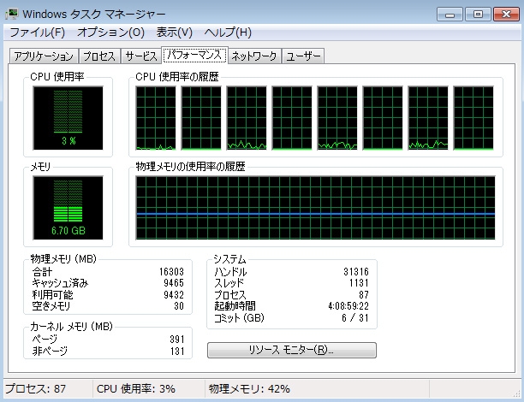Switch to the プロセス tab
The image size is (524, 402).
(x=99, y=56)
